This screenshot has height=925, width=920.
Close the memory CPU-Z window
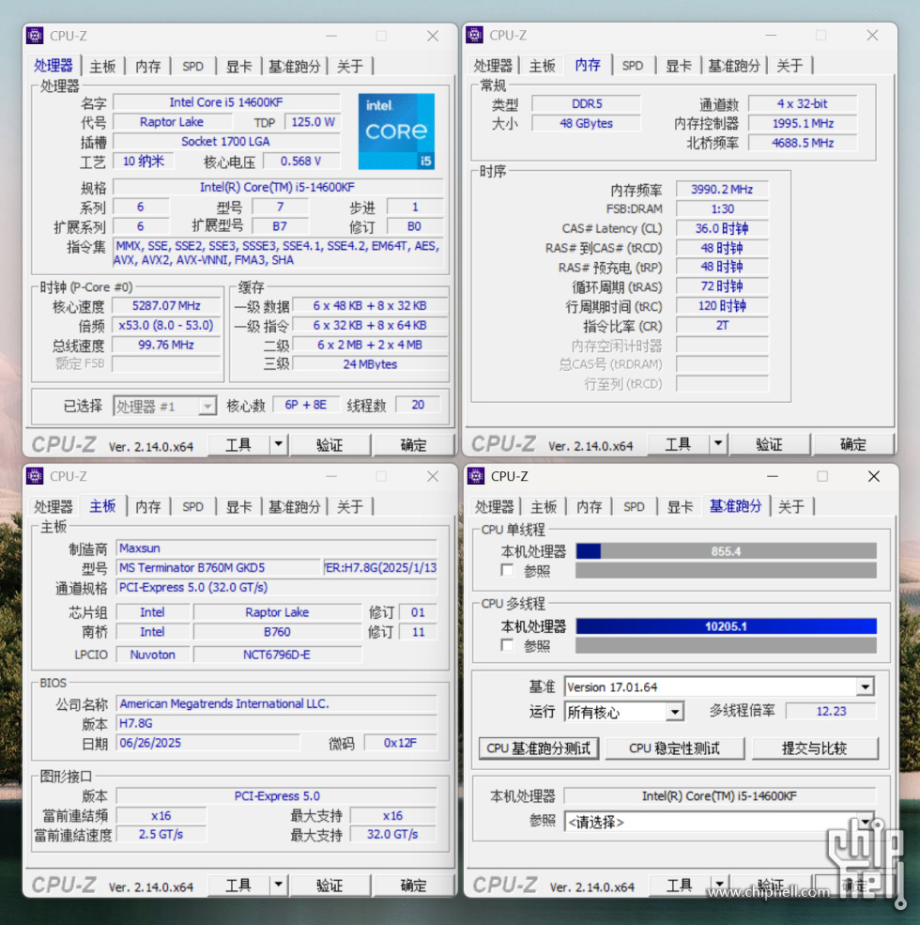point(872,36)
